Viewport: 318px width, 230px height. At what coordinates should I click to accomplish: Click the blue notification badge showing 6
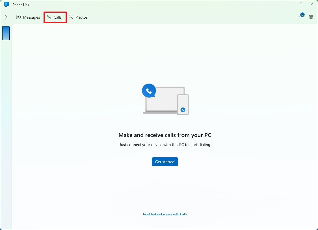tap(302, 14)
